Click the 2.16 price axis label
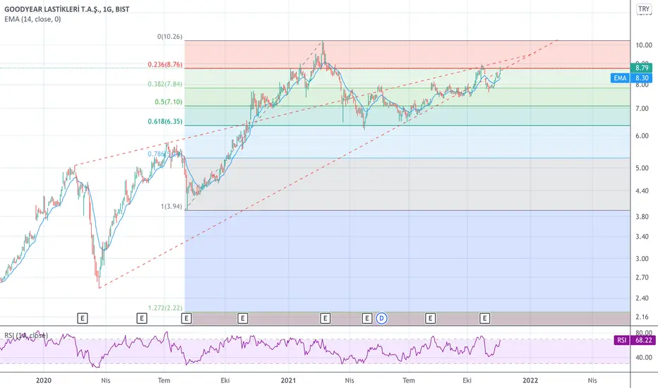 [642, 317]
